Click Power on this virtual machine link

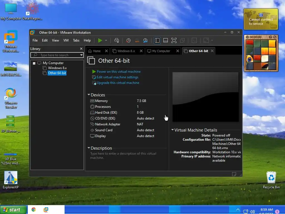[x=119, y=72]
